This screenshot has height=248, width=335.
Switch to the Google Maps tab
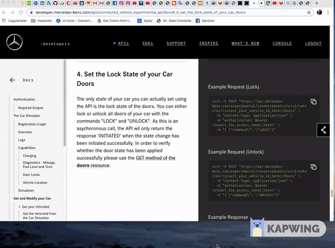point(268,3)
